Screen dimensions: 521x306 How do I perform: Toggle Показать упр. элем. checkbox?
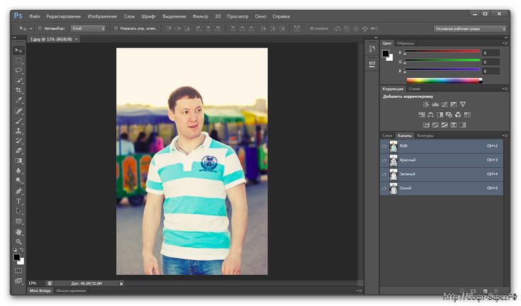click(x=115, y=28)
